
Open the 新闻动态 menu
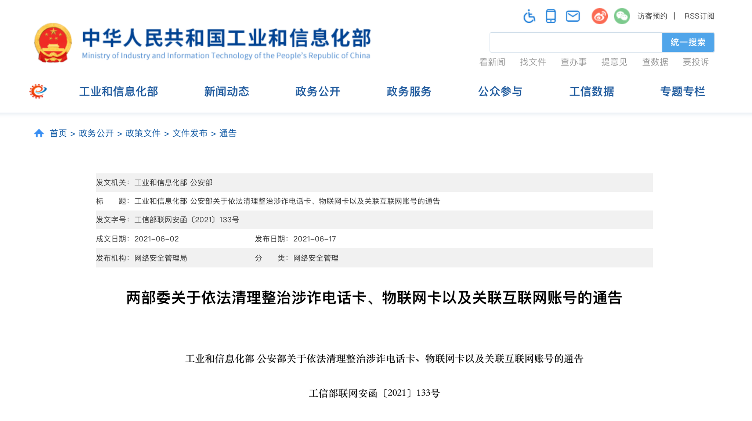coord(227,91)
